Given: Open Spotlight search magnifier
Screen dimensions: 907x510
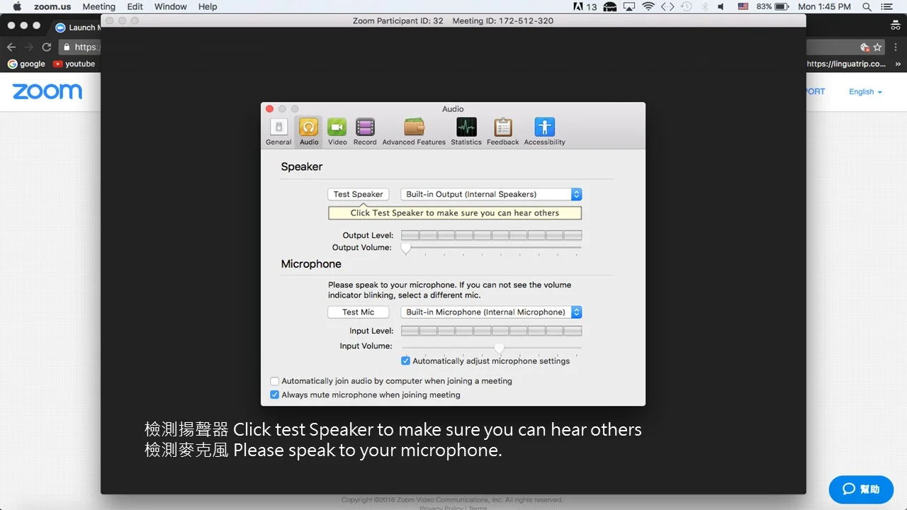Looking at the screenshot, I should (867, 6).
